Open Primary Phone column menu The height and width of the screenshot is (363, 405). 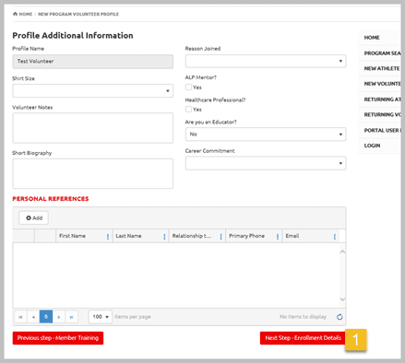[278, 237]
